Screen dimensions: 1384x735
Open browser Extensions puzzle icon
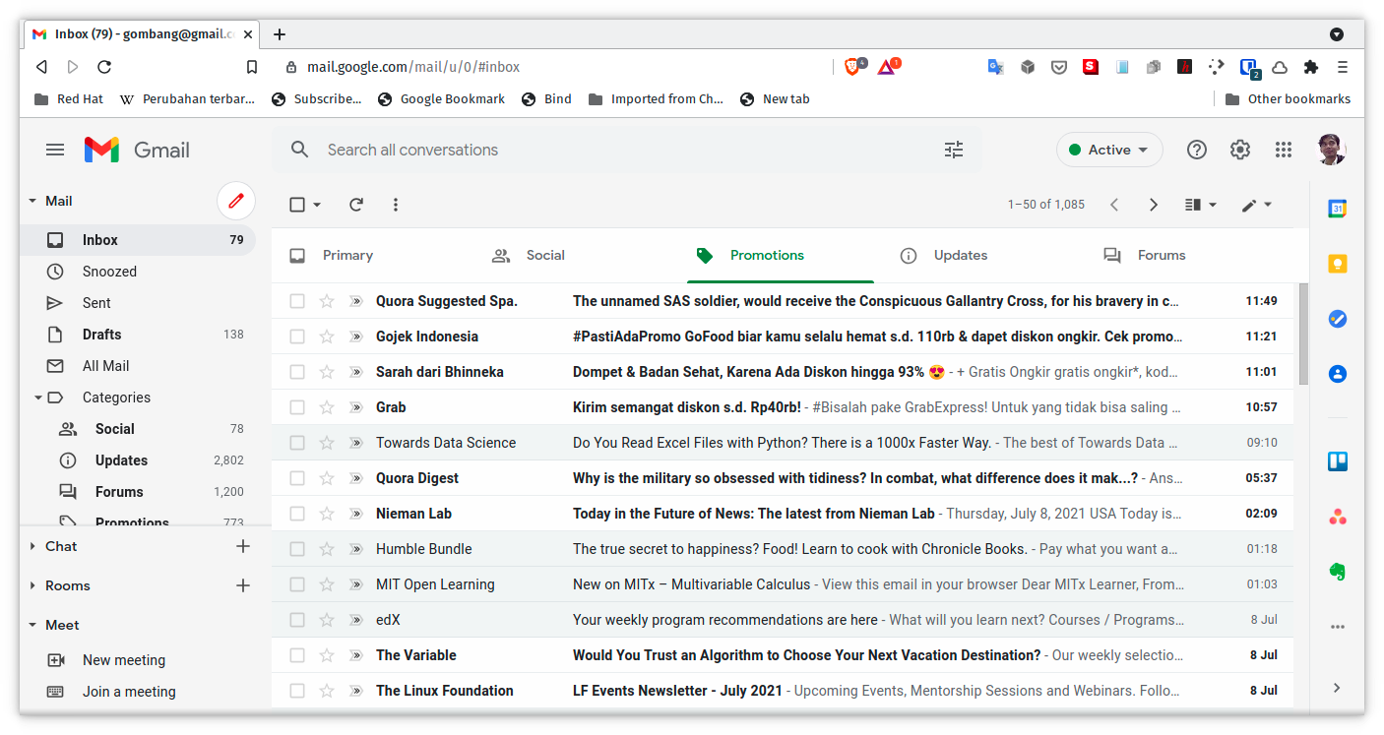[1311, 67]
